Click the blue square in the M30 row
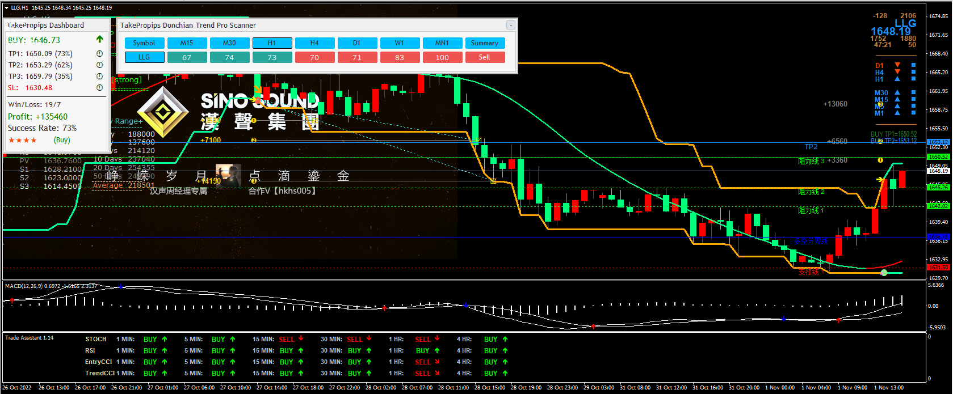The height and width of the screenshot is (394, 953). pyautogui.click(x=913, y=92)
